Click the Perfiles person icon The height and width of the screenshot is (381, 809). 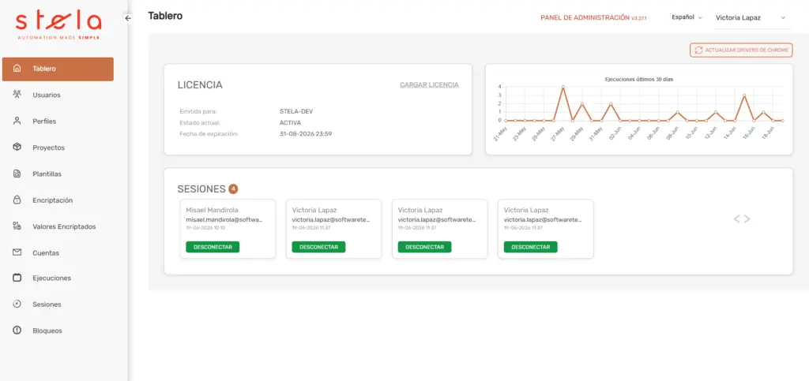(x=17, y=121)
